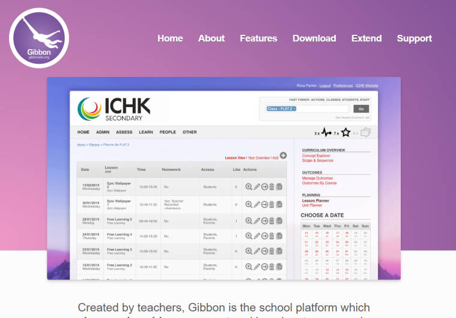Open the Support page
The width and height of the screenshot is (456, 318).
click(414, 38)
